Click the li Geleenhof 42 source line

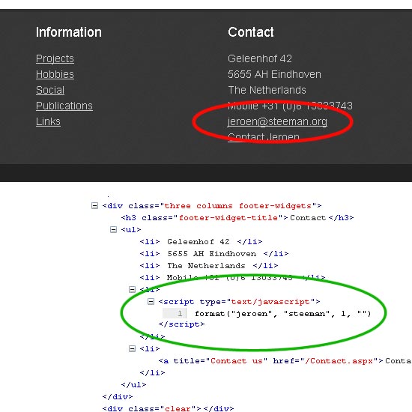coord(201,242)
